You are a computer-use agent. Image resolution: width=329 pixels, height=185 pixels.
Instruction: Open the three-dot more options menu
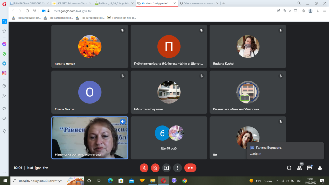[x=177, y=168]
